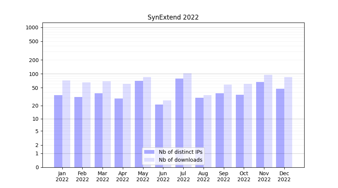
Task: Select the 'Nb of downloads' legend label
Action: tap(180, 160)
